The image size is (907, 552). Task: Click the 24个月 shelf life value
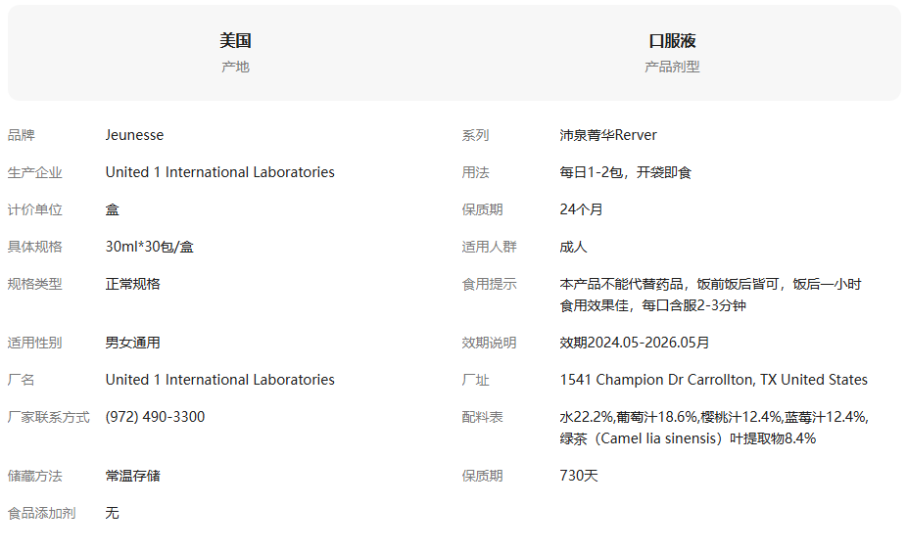click(x=581, y=209)
